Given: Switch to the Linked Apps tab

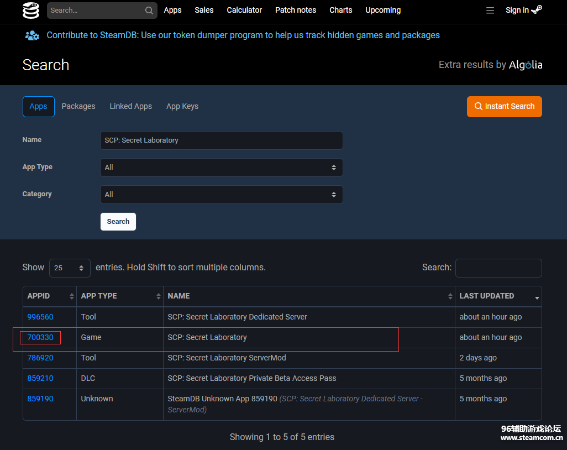Looking at the screenshot, I should click(130, 107).
